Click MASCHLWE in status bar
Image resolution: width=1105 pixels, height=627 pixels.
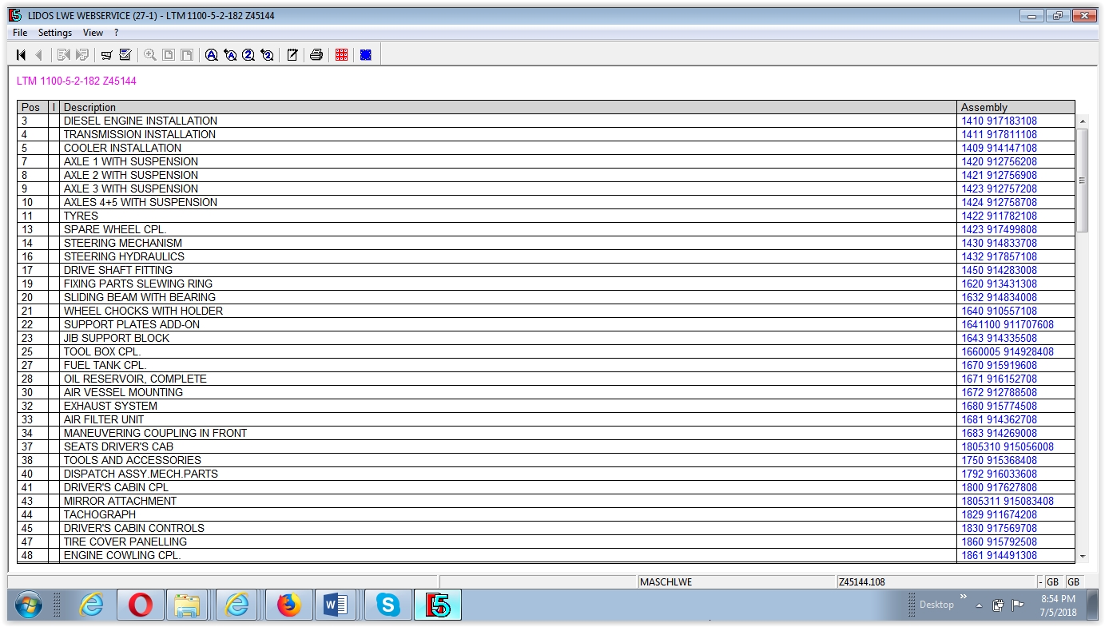point(666,582)
